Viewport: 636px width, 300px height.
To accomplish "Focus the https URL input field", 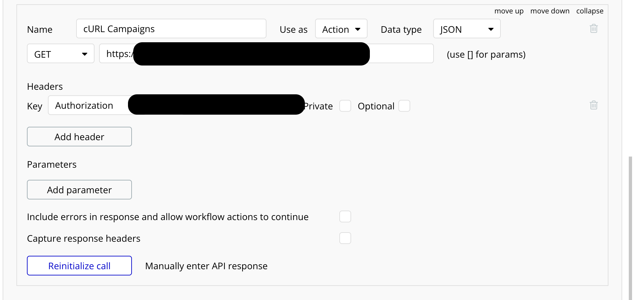I will [x=266, y=53].
